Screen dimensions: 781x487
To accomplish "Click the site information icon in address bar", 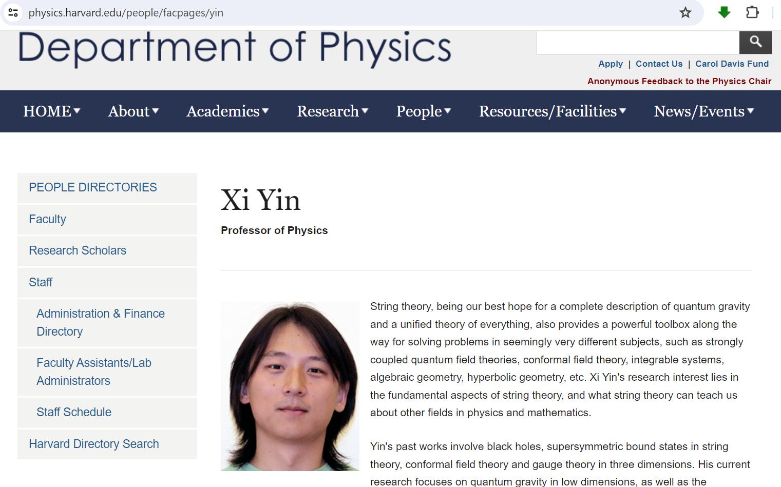I will tap(13, 13).
